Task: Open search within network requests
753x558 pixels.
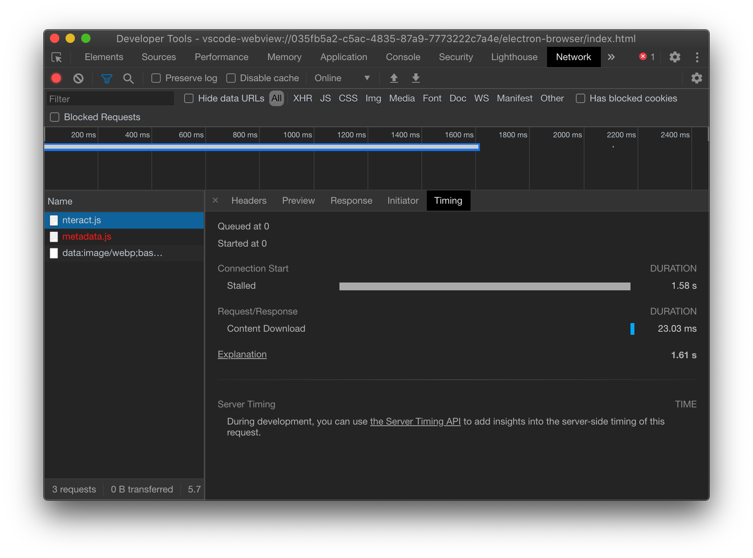Action: tap(129, 78)
